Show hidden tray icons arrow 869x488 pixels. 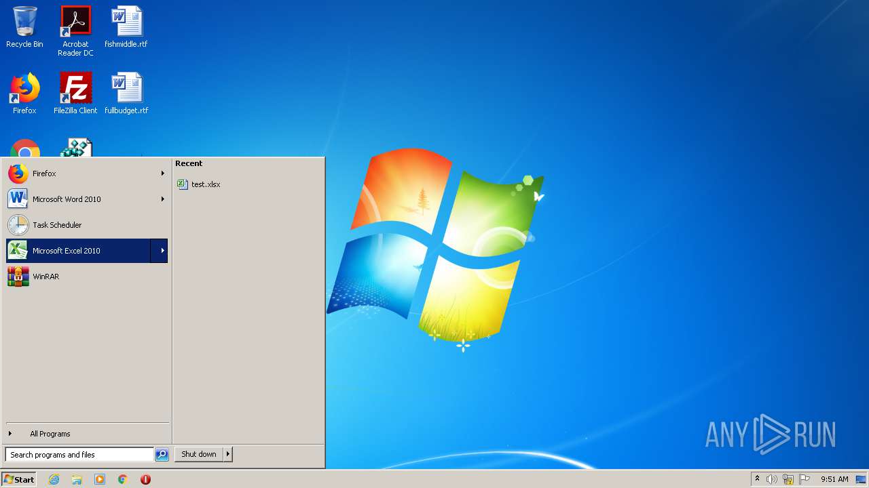[757, 479]
